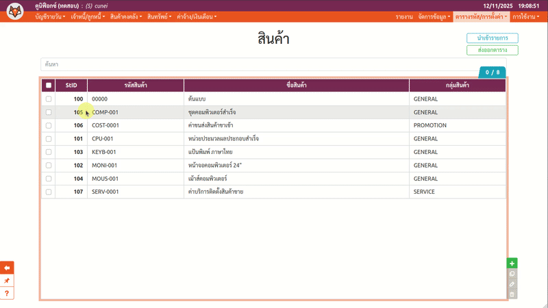The image size is (548, 308).
Task: Select the checkbox for SERV-0001 row
Action: point(48,192)
